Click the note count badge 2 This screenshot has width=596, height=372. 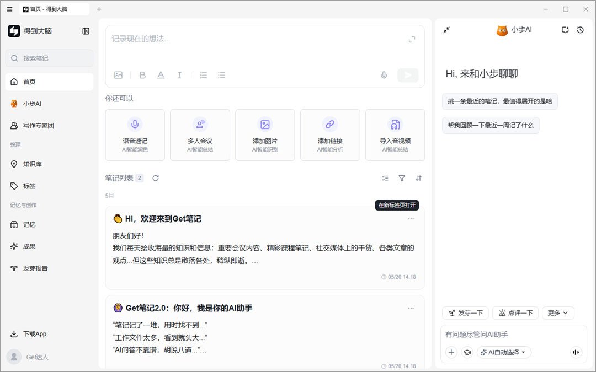(x=140, y=178)
